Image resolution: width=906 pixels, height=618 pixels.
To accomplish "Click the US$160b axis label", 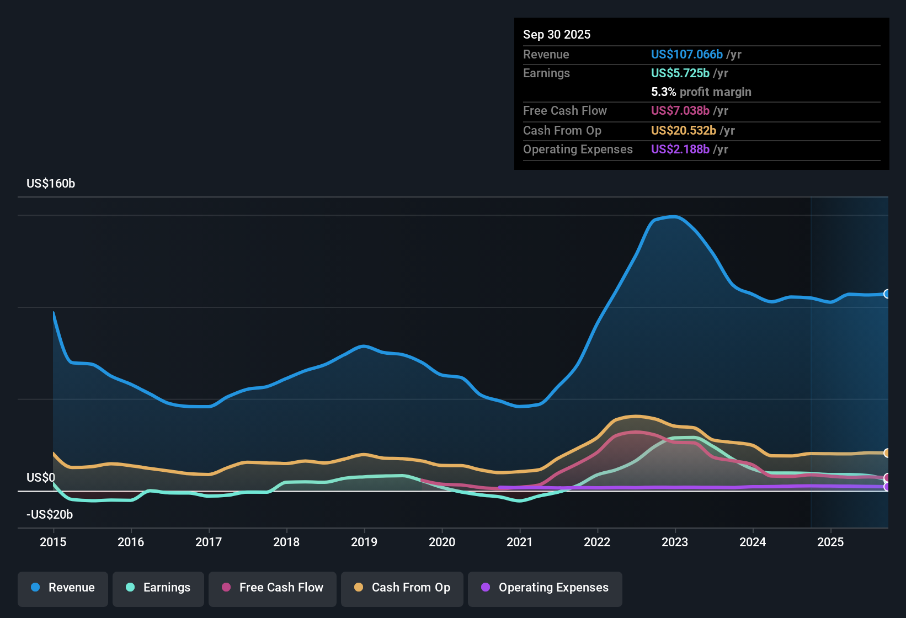I will coord(50,183).
